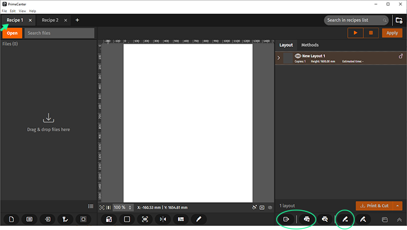Toggle the lock on New Layout 1
407x230 pixels.
(401, 56)
